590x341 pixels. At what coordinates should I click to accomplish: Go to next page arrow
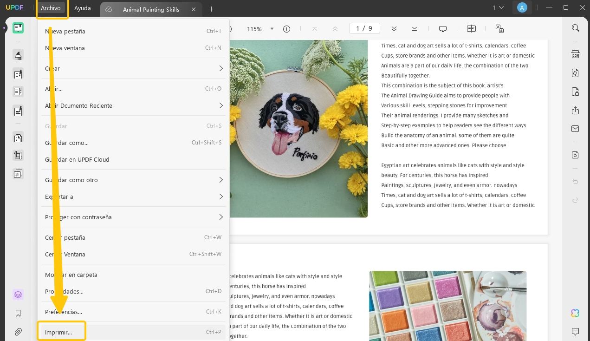tap(394, 29)
